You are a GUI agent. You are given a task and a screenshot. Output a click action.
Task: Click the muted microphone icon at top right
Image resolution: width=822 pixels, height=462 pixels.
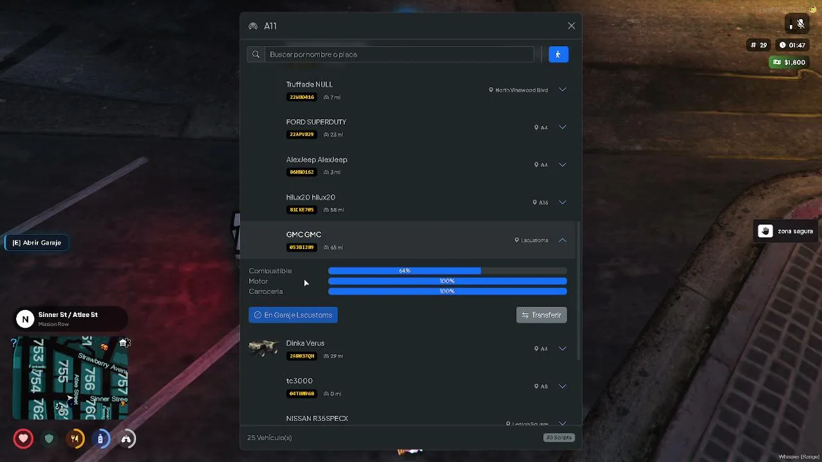pyautogui.click(x=800, y=24)
